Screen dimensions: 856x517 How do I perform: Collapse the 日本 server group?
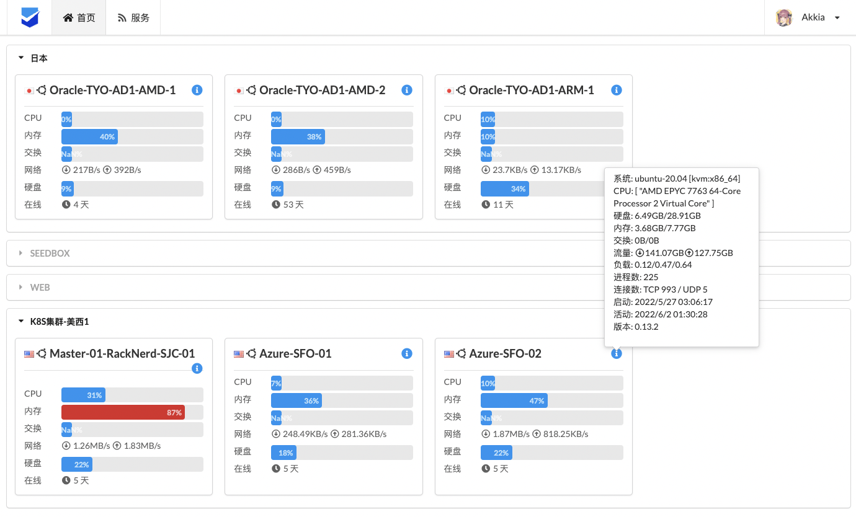(22, 58)
